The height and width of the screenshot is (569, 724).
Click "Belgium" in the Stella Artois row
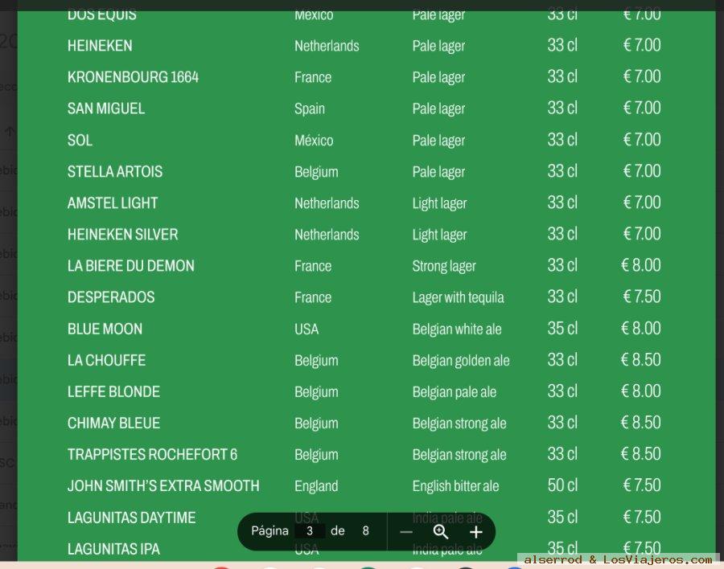(316, 172)
